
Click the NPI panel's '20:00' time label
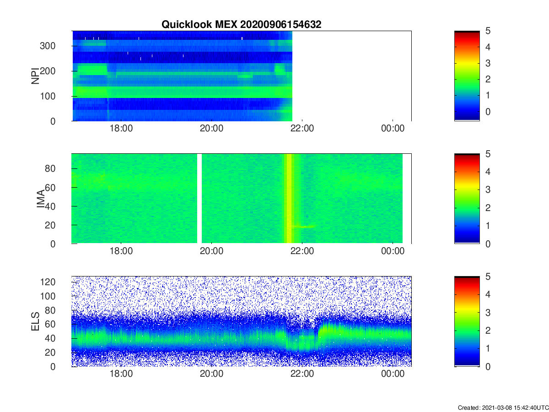pos(211,129)
